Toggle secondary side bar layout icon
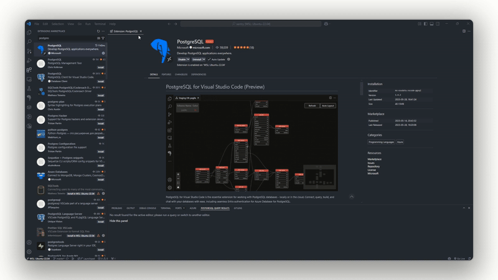Image resolution: width=498 pixels, height=280 pixels. click(438, 24)
